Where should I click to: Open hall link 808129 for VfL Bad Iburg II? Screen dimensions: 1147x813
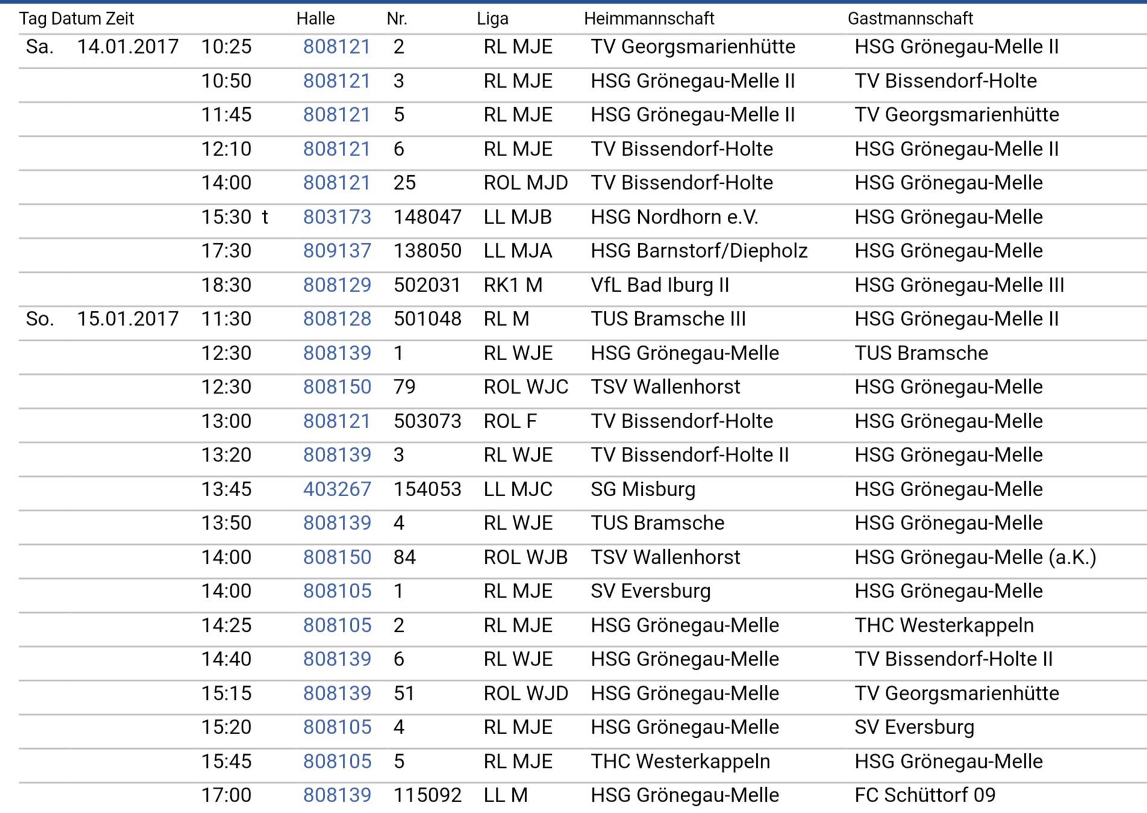click(x=337, y=285)
